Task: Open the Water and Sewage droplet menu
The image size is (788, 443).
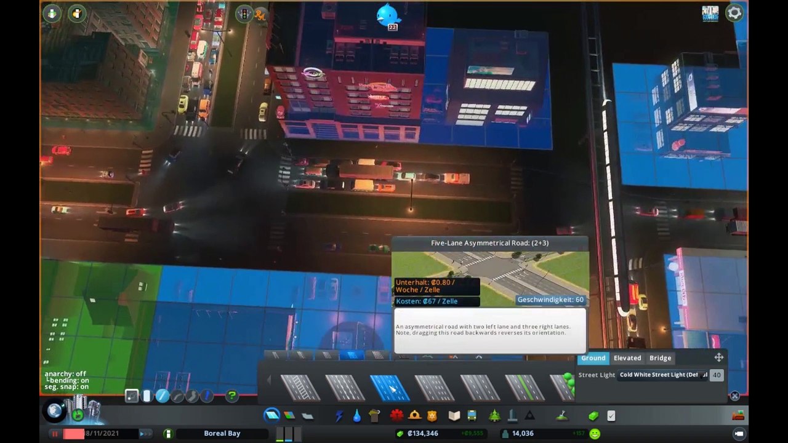Action: coord(357,416)
